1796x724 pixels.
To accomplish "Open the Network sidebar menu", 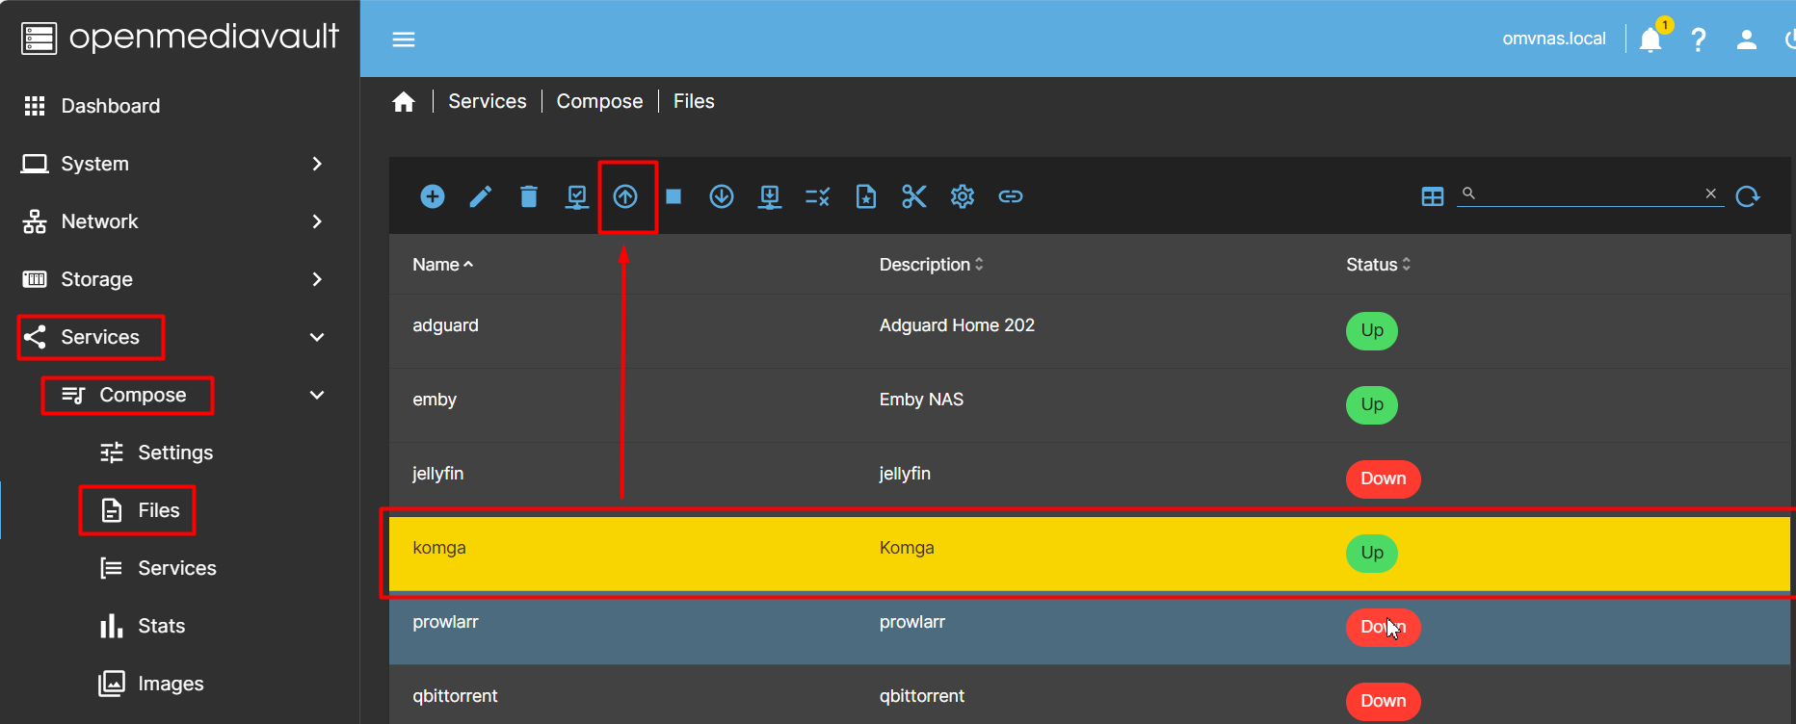I will coord(180,221).
